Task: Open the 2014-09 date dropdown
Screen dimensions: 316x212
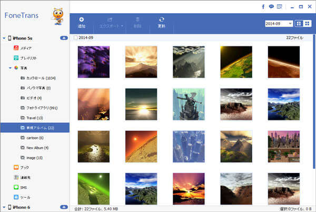Action: [280, 24]
